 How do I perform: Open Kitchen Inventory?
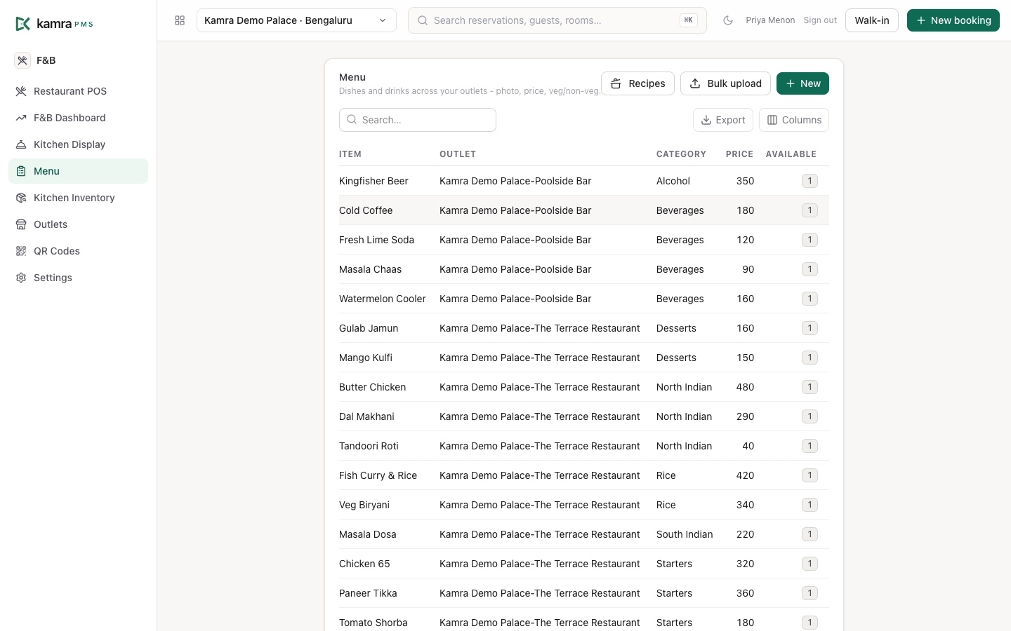click(x=78, y=198)
